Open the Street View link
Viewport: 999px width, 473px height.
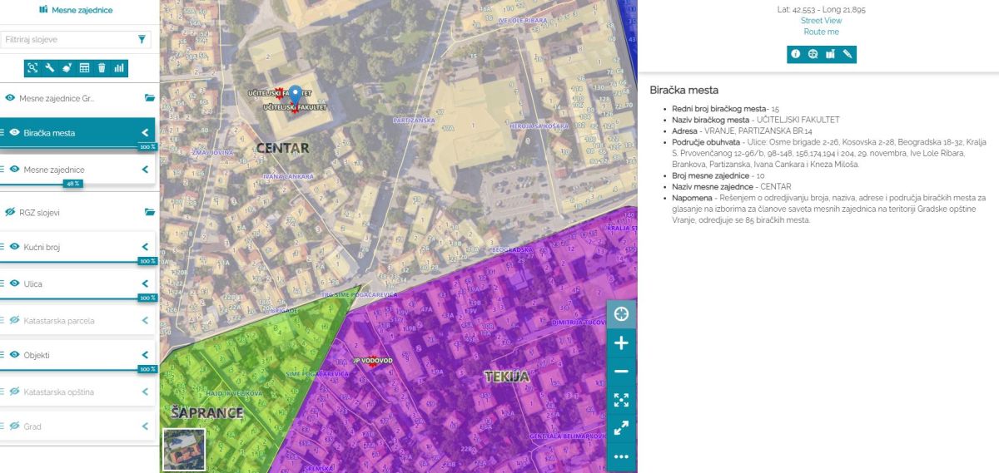(x=821, y=21)
